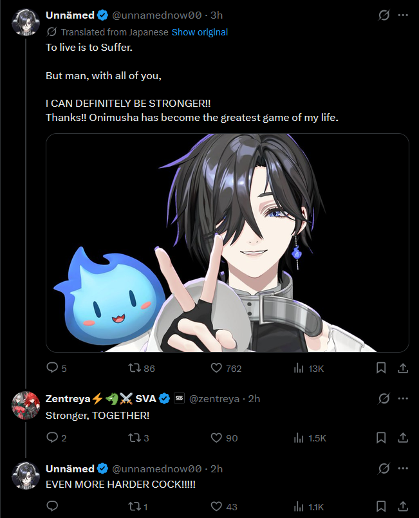Show original Japanese text

click(x=200, y=32)
